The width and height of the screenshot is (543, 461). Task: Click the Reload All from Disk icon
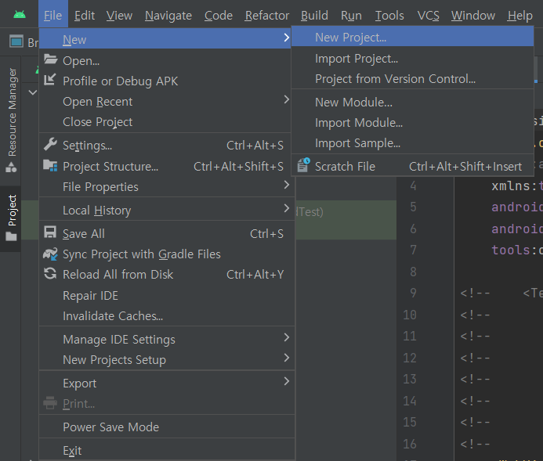tap(50, 274)
